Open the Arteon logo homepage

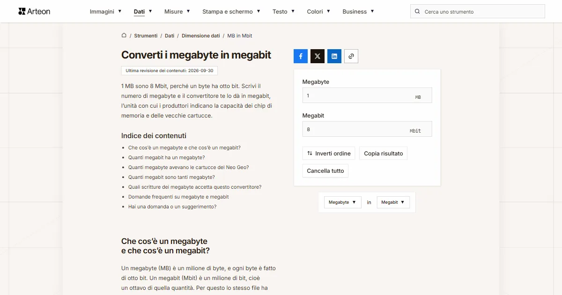[x=34, y=11]
